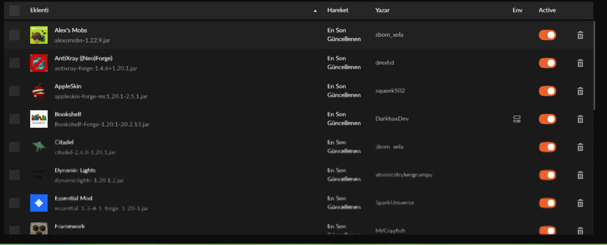Delete the Alex's Mobs mod

pos(580,35)
